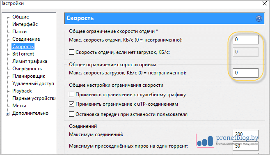Open the help question mark icon
Viewport: 270px width, 155px height.
tap(259, 19)
